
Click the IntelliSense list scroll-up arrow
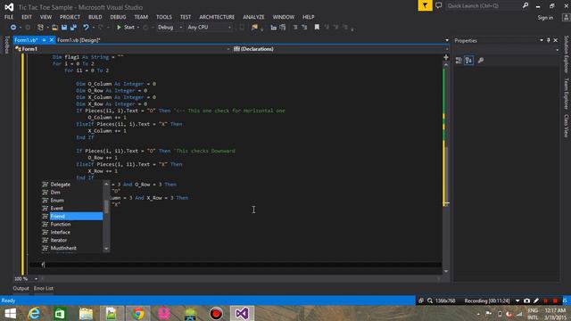(x=106, y=185)
